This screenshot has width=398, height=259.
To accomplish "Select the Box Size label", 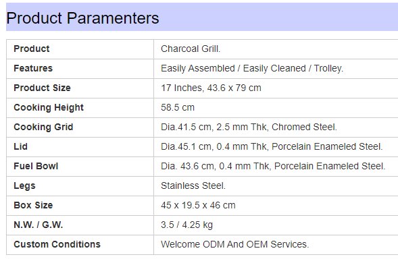I will tap(33, 205).
